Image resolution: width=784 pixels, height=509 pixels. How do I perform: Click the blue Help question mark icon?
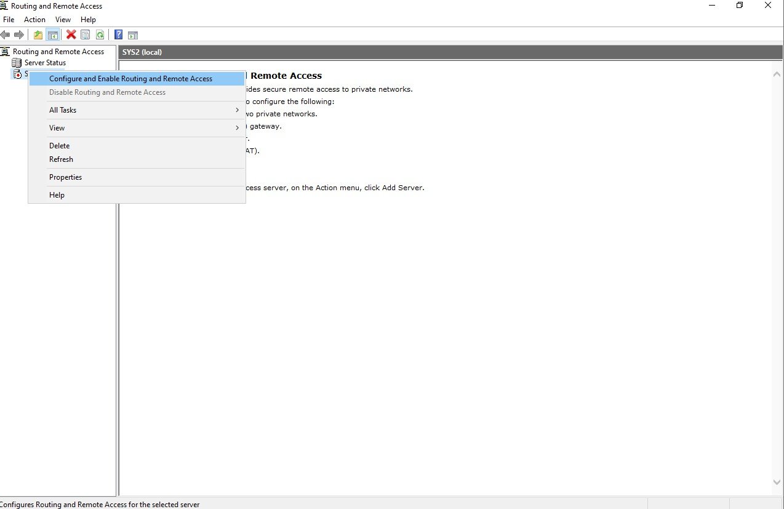pyautogui.click(x=118, y=34)
